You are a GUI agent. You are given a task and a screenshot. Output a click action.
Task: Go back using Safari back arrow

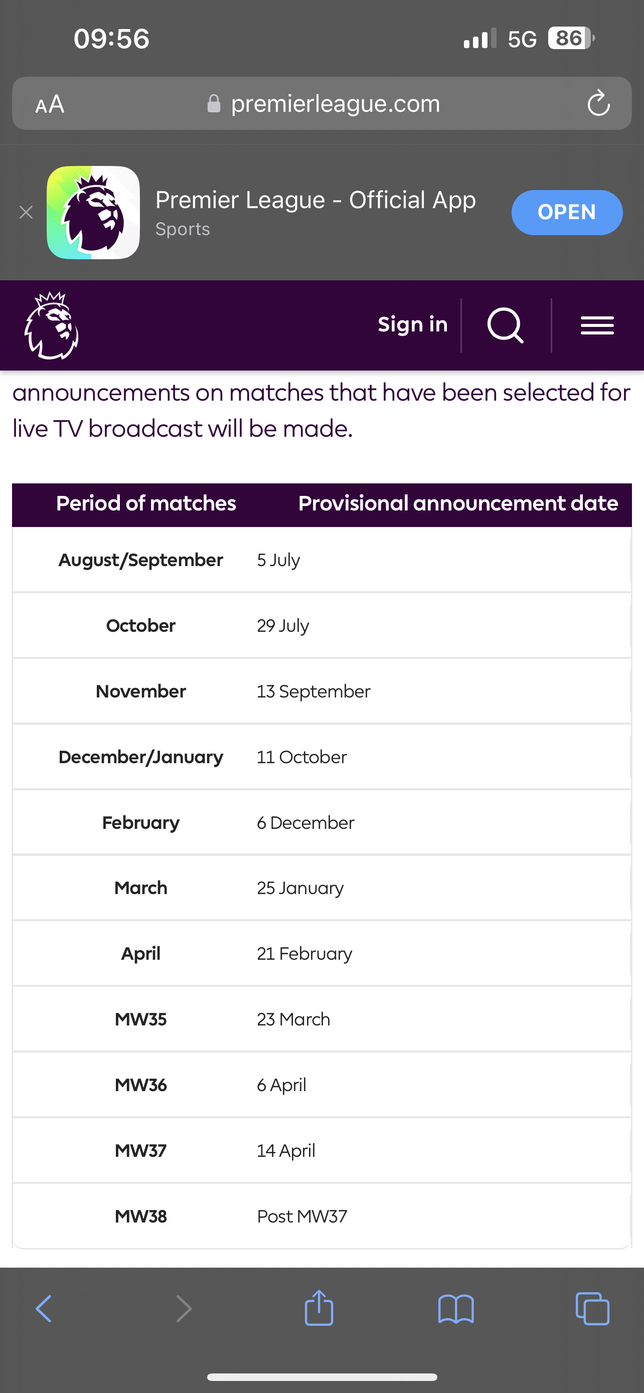click(43, 1309)
